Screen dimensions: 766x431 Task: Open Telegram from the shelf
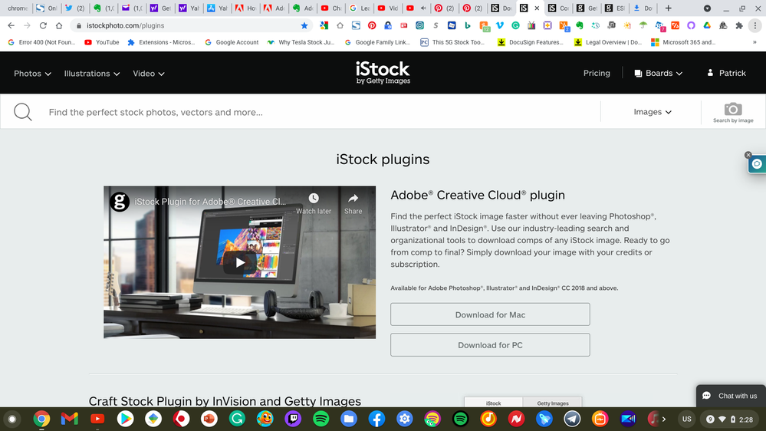572,419
